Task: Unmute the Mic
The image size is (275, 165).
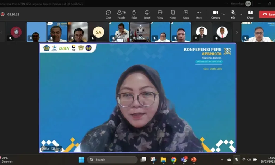Action: click(233, 14)
